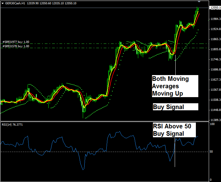Click price axis value 11389.3
Image resolution: width=221 pixels, height=182 pixels.
pos(216,120)
